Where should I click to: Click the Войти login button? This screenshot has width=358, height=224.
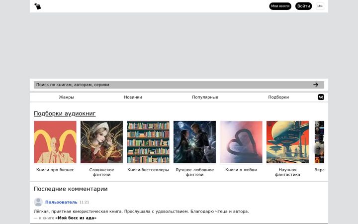303,6
